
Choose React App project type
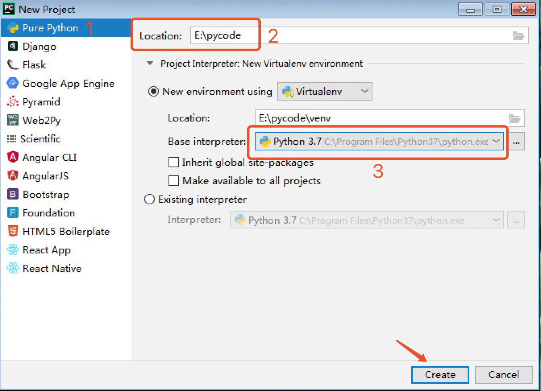point(66,250)
